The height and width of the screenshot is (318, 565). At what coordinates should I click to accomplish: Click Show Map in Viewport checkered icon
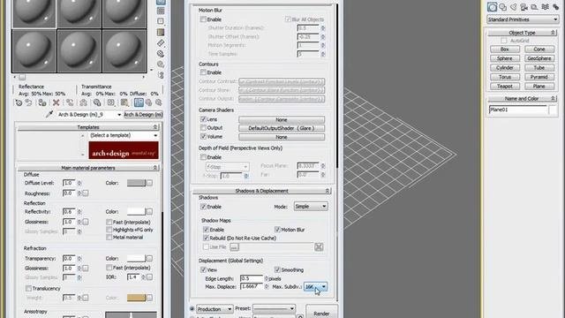click(124, 102)
